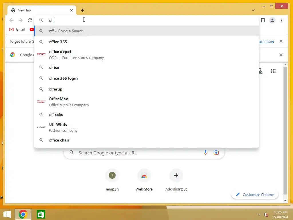Image resolution: width=293 pixels, height=220 pixels.
Task: Open the YouTube bookmark icon
Action: tap(31, 30)
